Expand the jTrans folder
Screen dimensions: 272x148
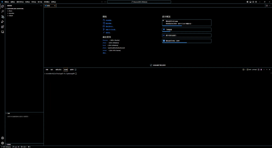tap(10, 11)
